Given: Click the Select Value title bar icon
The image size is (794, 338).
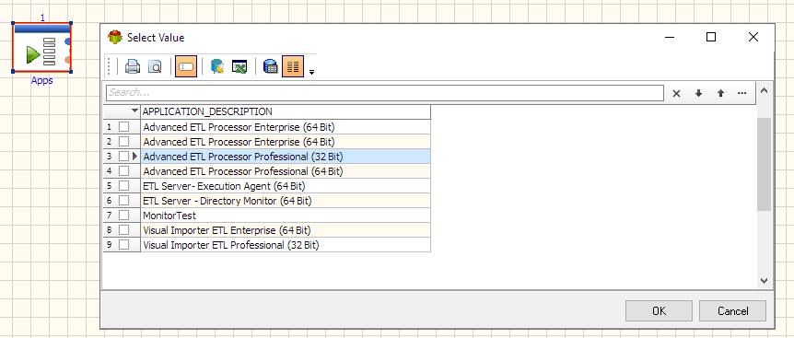Looking at the screenshot, I should coord(115,38).
